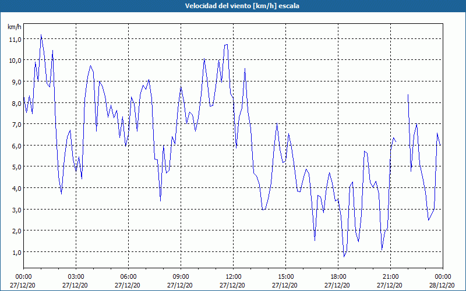This screenshot has width=466, height=291.
Task: Click the 27/12/20 date under 12:00
Action: 232,285
